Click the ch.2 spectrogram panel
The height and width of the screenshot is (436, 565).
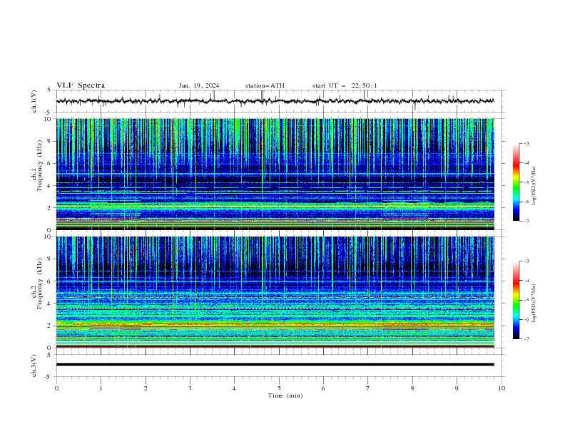point(275,292)
